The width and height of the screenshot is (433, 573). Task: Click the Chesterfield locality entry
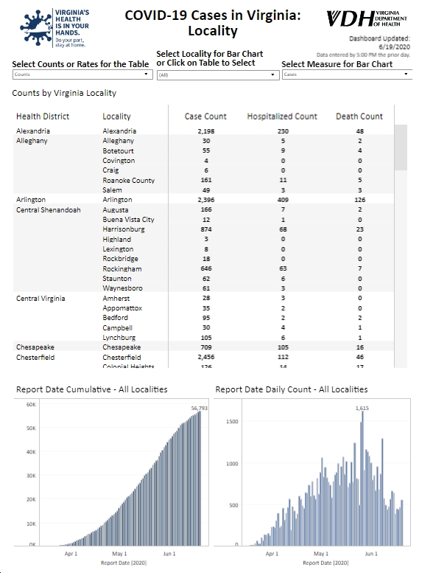pos(122,358)
